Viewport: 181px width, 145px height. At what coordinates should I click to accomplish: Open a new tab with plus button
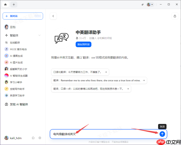14,5
